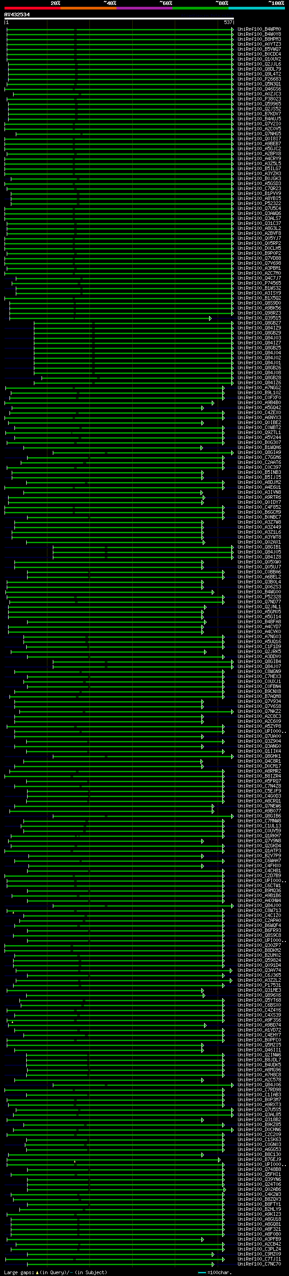
Task: Click the green alignment bar for UniRef100_P26683
Action: tap(121, 79)
